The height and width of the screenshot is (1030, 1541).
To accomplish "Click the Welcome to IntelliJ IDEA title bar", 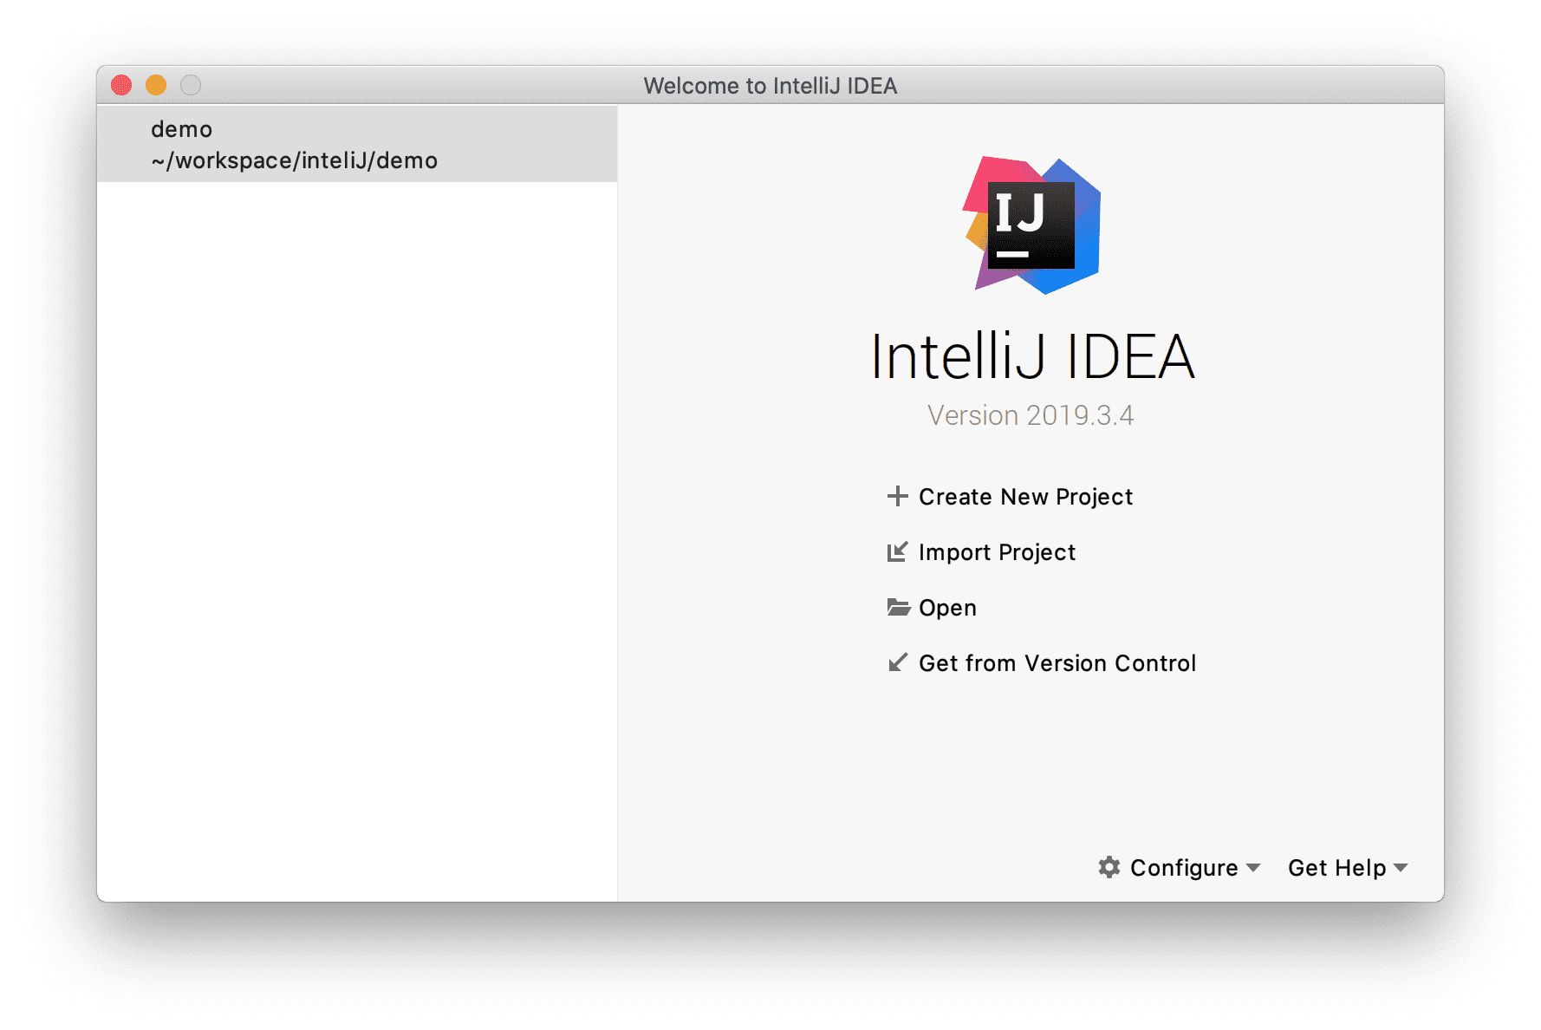I will click(770, 86).
